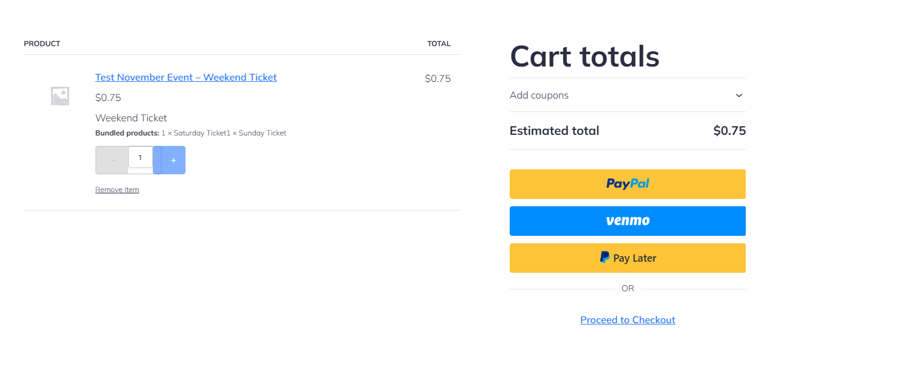Click the product placeholder image thumbnail
The width and height of the screenshot is (914, 375).
coord(60,96)
